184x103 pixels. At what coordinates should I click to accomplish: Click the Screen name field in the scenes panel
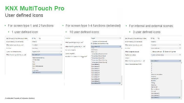[166, 41]
